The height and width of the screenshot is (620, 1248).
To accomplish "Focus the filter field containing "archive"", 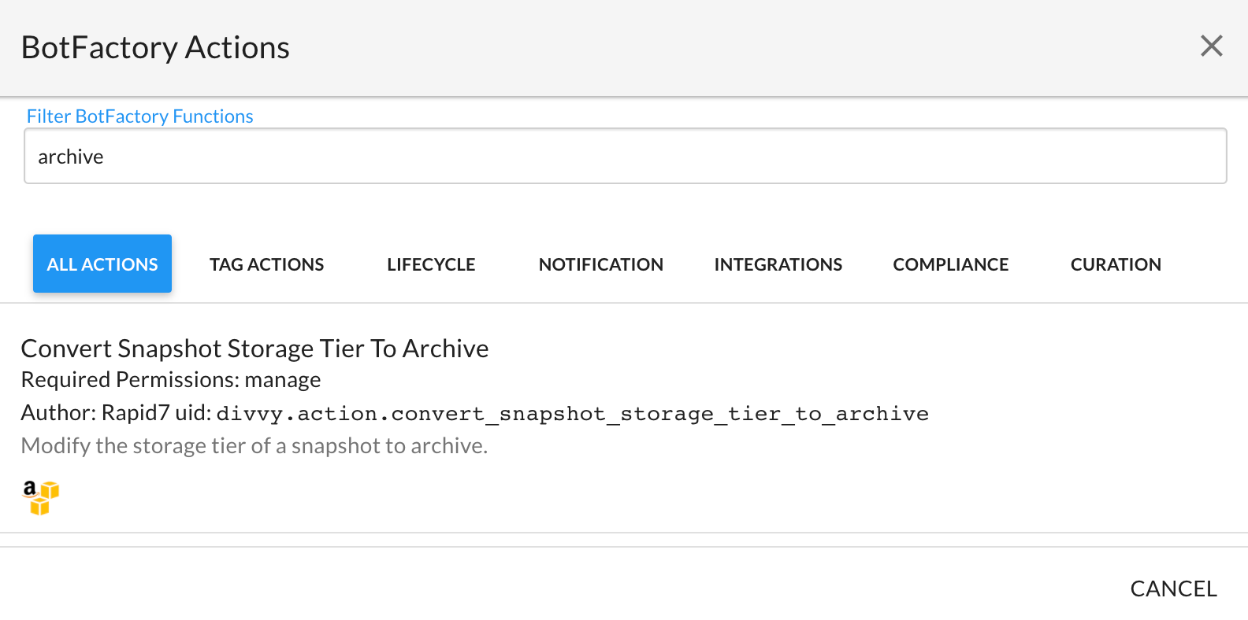I will pos(625,157).
